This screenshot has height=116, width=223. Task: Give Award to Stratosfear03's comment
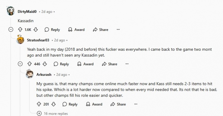pyautogui.click(x=85, y=64)
